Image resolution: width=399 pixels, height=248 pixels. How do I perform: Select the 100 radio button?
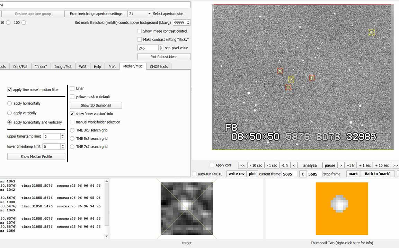(24, 23)
